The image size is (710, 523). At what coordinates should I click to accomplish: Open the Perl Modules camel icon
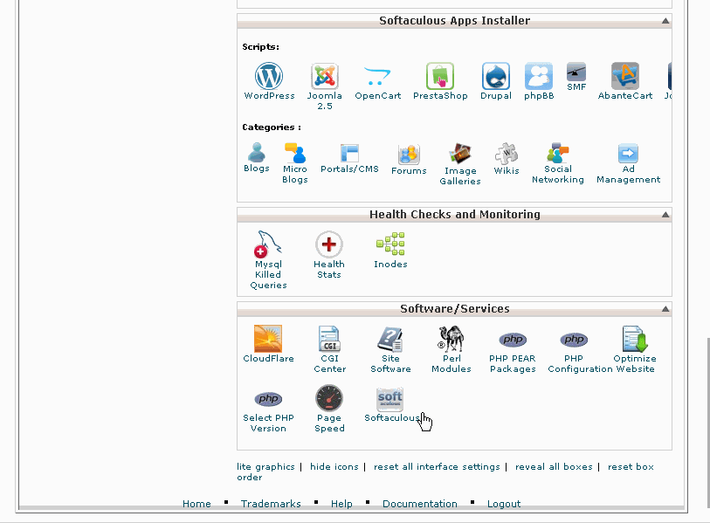(451, 338)
